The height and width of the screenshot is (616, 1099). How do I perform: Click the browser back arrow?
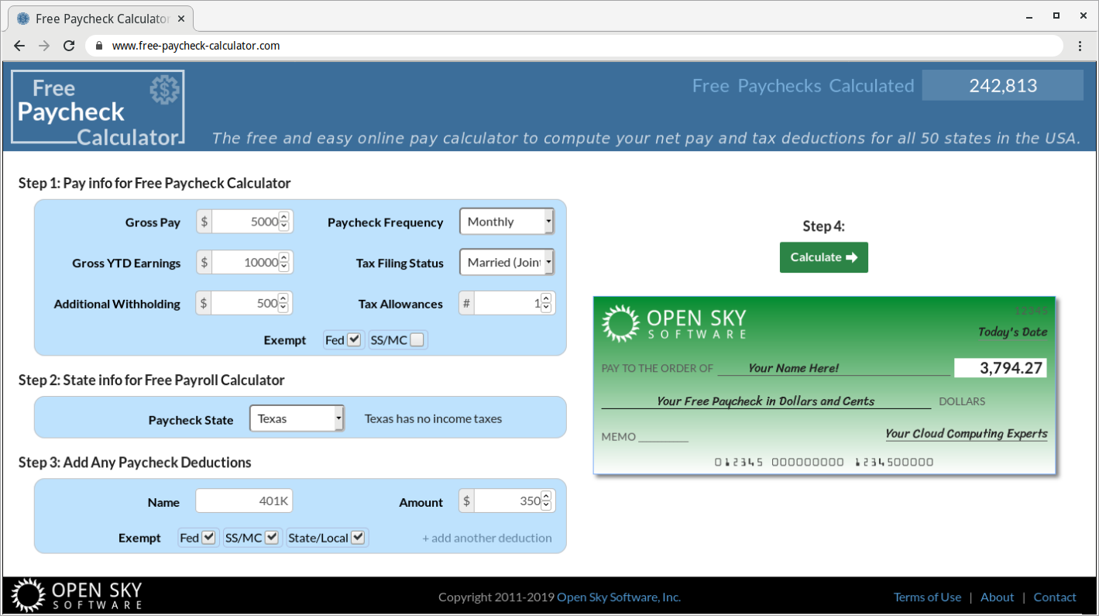(19, 46)
